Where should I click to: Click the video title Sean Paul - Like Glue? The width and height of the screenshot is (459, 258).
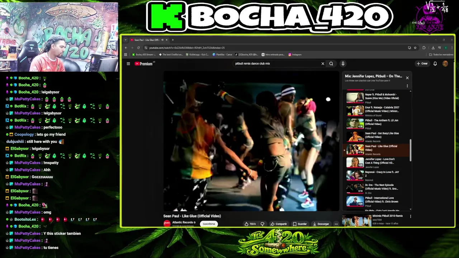(192, 216)
